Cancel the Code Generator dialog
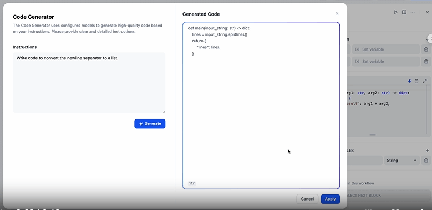The width and height of the screenshot is (432, 210). 307,199
